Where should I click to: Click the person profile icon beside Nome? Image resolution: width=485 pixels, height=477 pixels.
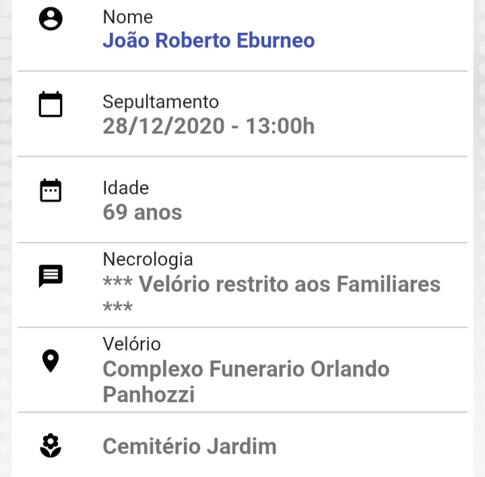pos(51,19)
